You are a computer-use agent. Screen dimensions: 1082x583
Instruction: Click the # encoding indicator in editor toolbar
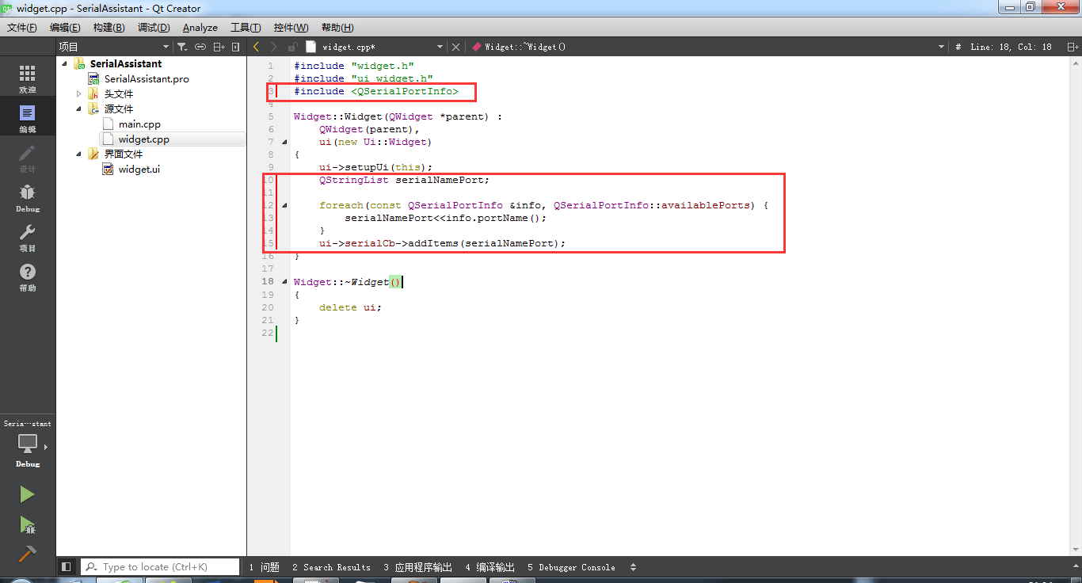(x=958, y=47)
